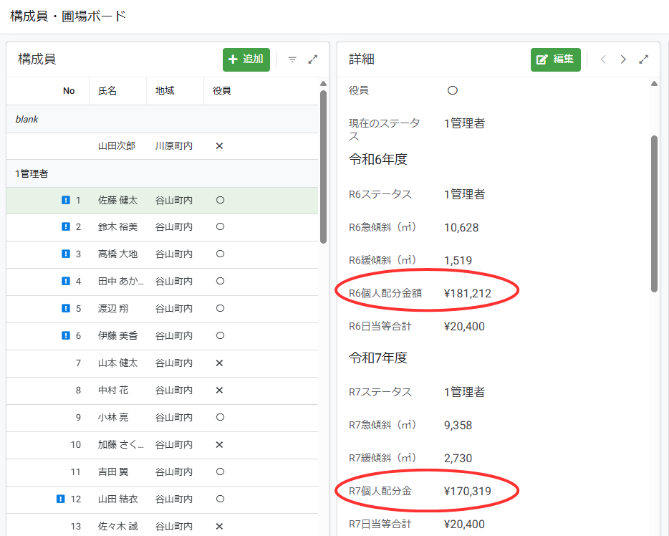
Task: Select the 田中 あか... row
Action: pos(162,281)
